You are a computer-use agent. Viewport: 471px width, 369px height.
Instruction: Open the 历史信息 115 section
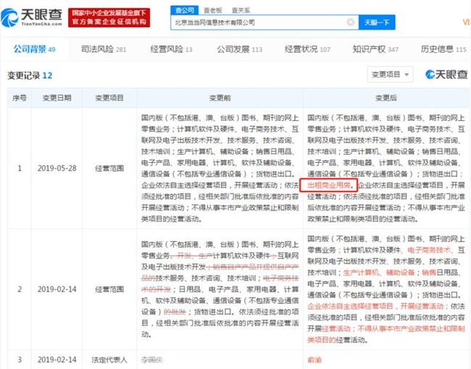[x=443, y=49]
